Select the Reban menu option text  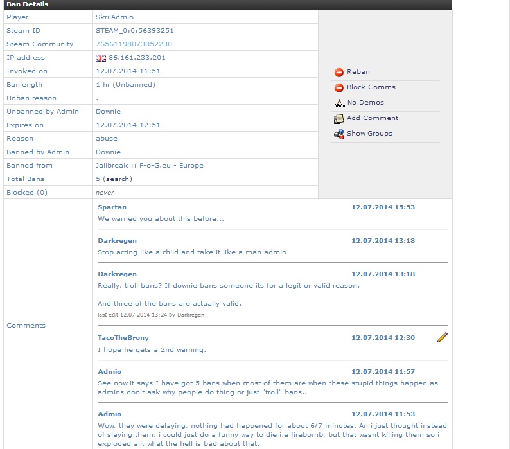pyautogui.click(x=358, y=72)
